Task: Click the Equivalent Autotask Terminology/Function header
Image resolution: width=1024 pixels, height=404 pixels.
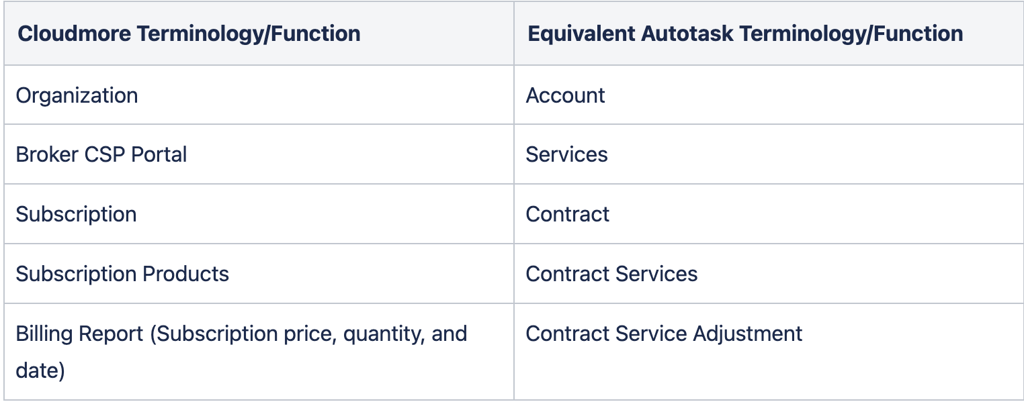Action: tap(769, 34)
